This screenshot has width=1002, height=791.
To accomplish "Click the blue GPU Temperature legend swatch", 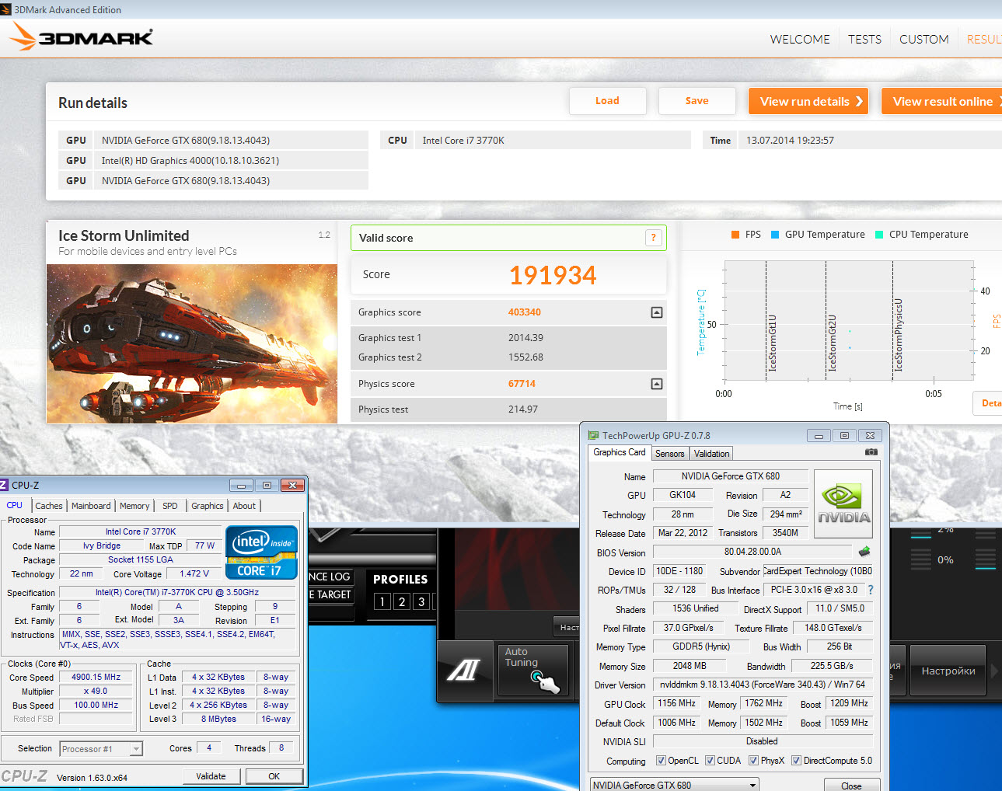I will click(x=775, y=235).
